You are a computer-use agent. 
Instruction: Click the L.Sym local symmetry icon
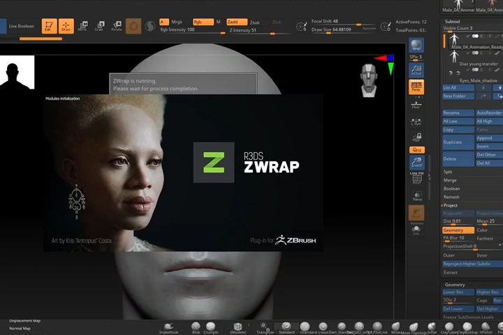point(416,122)
